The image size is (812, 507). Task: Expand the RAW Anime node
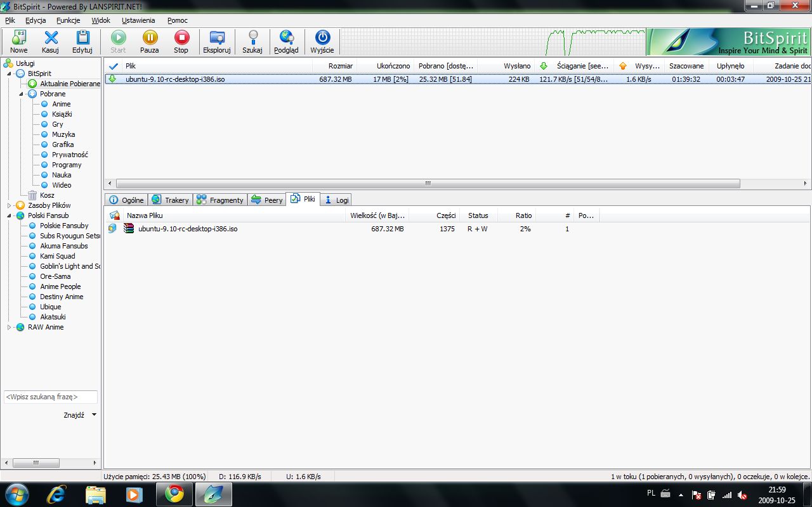tap(10, 327)
